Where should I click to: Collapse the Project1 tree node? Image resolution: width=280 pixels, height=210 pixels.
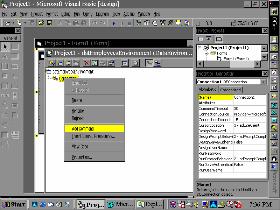(200, 48)
